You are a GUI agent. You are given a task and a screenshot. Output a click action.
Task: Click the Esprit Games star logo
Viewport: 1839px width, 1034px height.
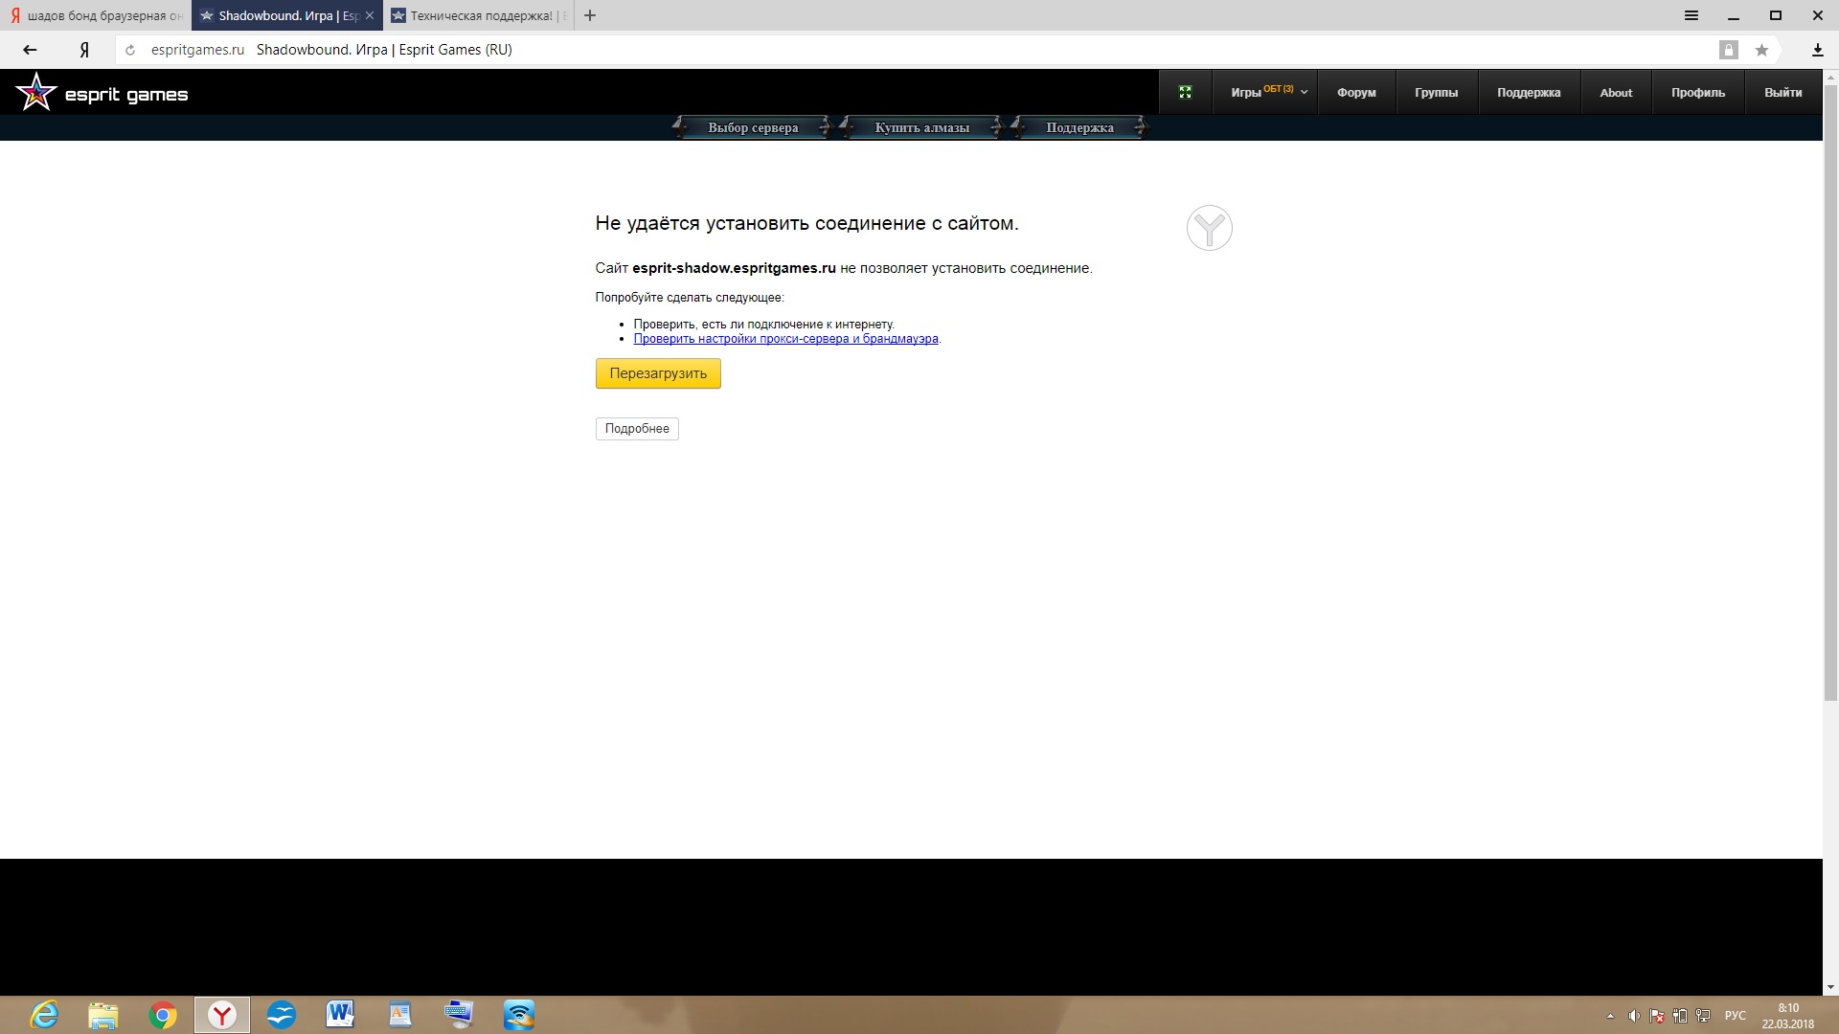click(x=36, y=93)
